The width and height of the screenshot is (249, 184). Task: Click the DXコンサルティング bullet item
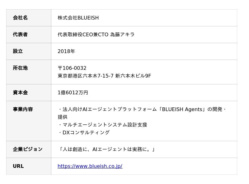point(84,132)
